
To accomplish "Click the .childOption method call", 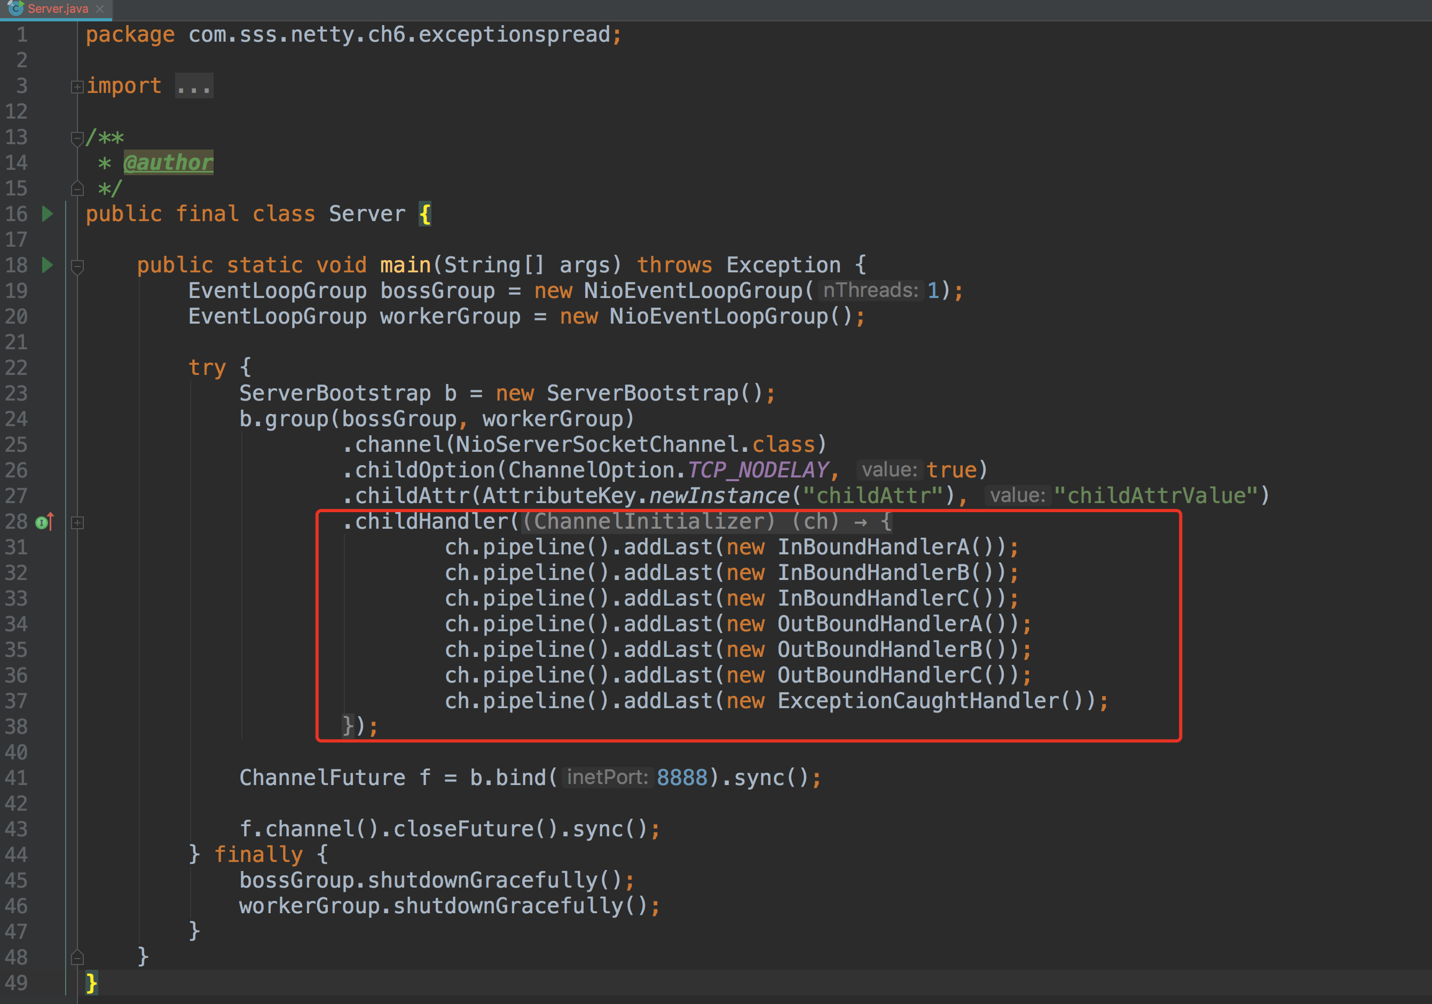I will coord(418,470).
